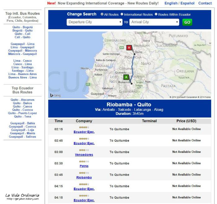Open Ecuador Ejec. link at 02:45
This screenshot has height=204, width=217.
point(84,143)
